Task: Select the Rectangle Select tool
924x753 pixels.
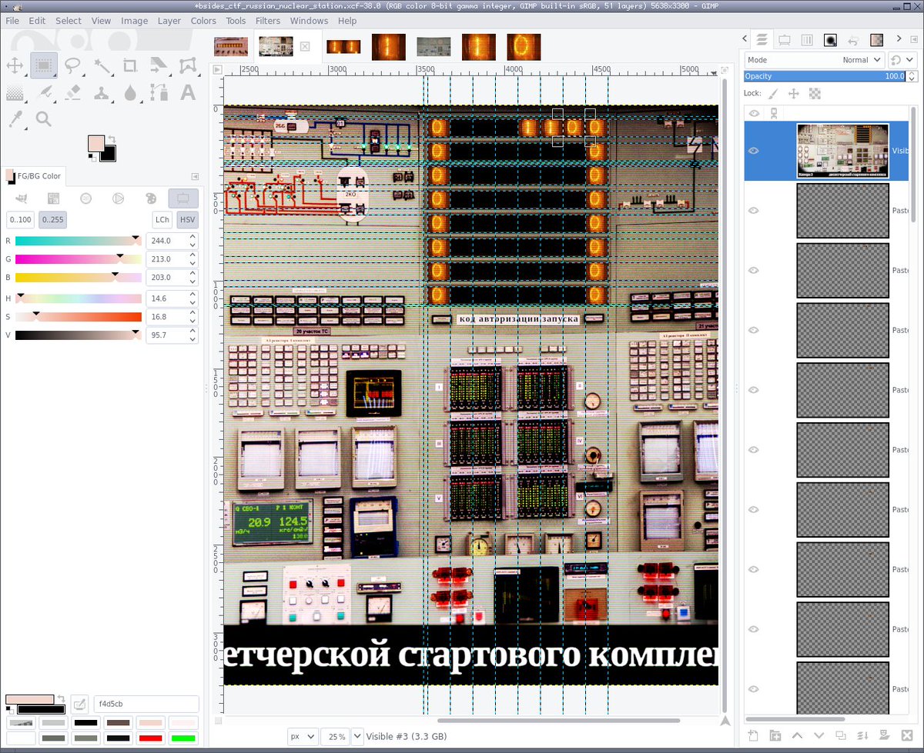Action: click(44, 65)
